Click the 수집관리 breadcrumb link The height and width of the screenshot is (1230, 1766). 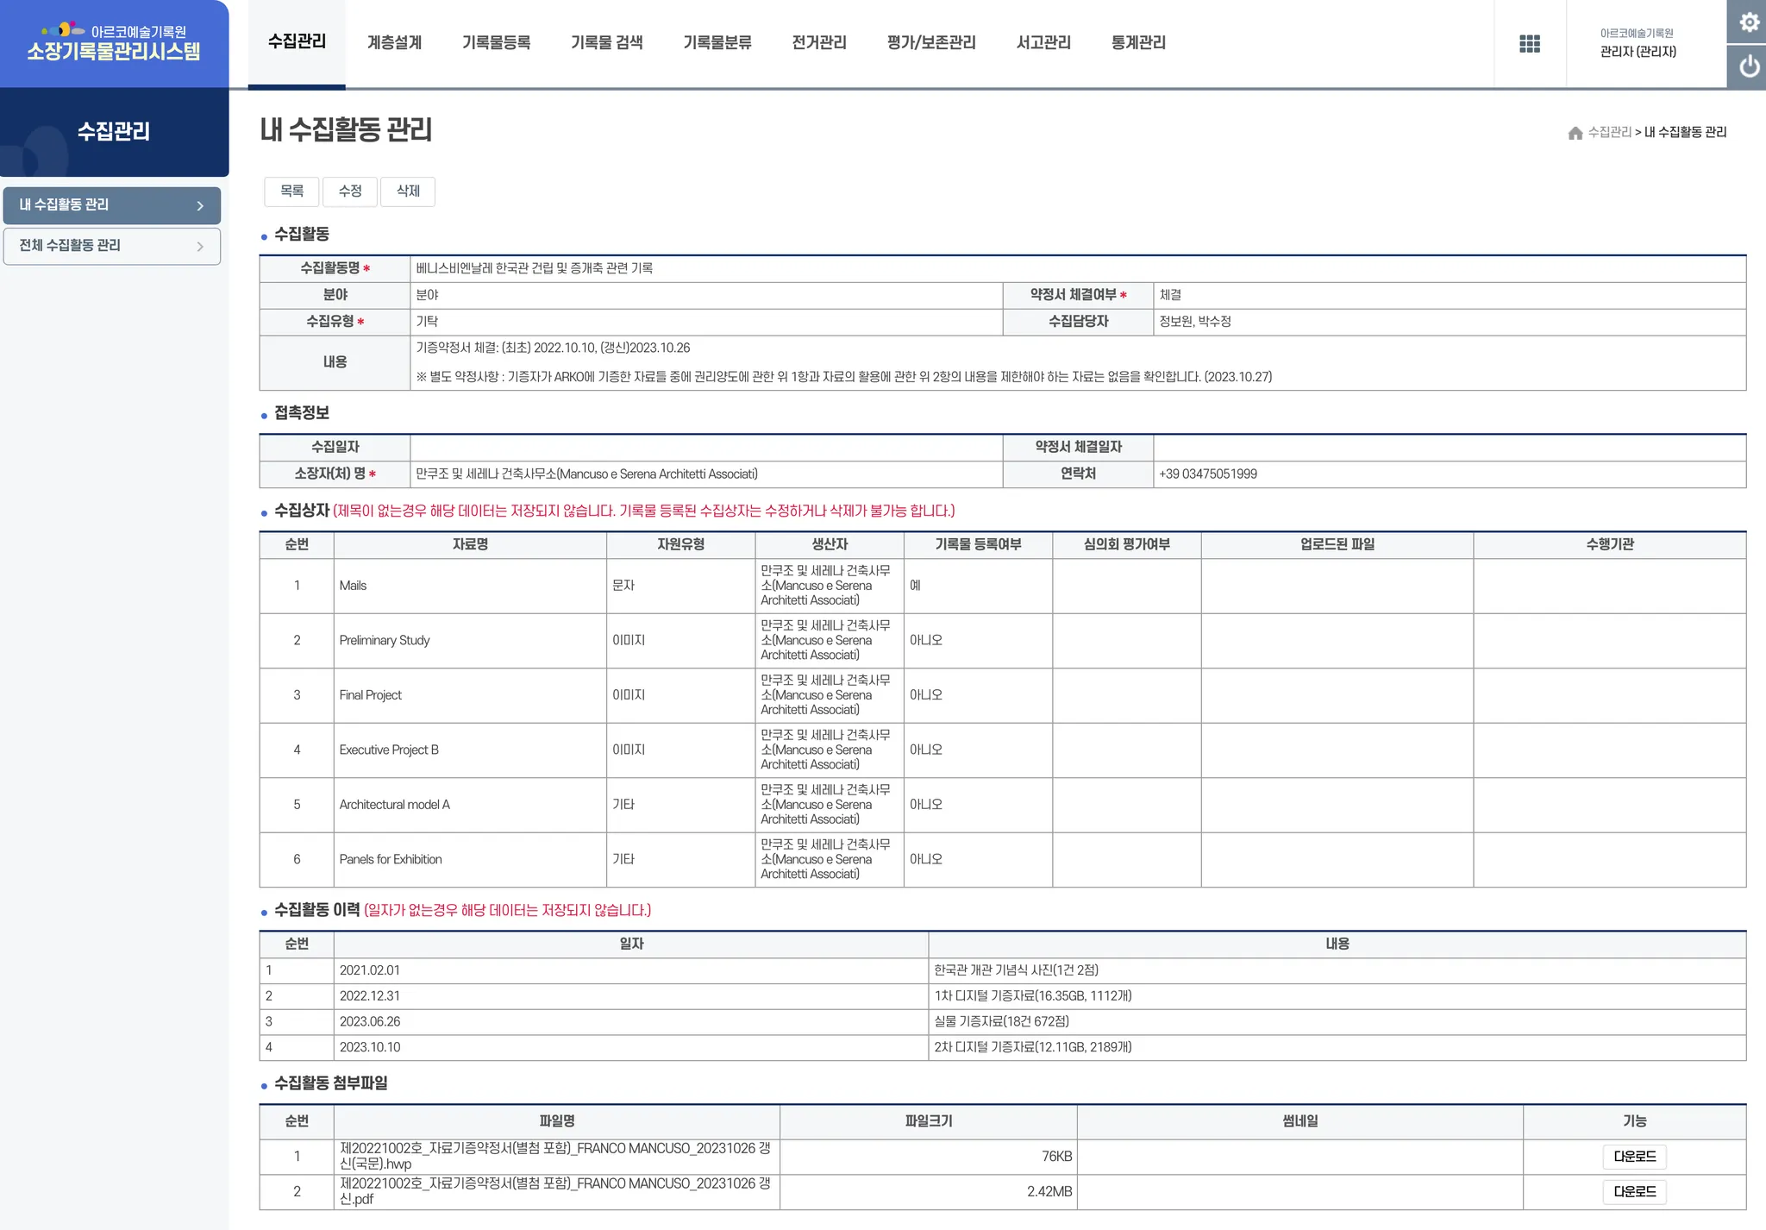coord(1609,132)
